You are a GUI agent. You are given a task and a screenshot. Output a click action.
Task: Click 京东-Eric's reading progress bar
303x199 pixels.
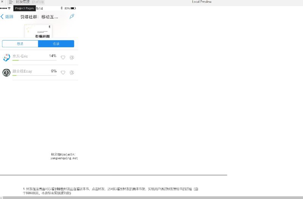click(x=34, y=61)
